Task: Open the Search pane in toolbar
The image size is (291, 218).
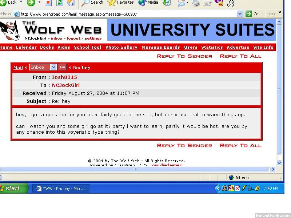Action: [92, 3]
